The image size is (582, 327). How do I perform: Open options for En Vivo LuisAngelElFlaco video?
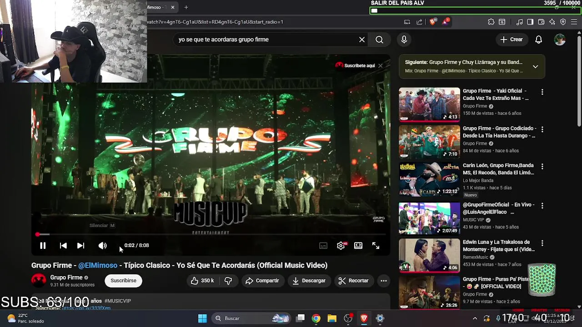click(542, 206)
